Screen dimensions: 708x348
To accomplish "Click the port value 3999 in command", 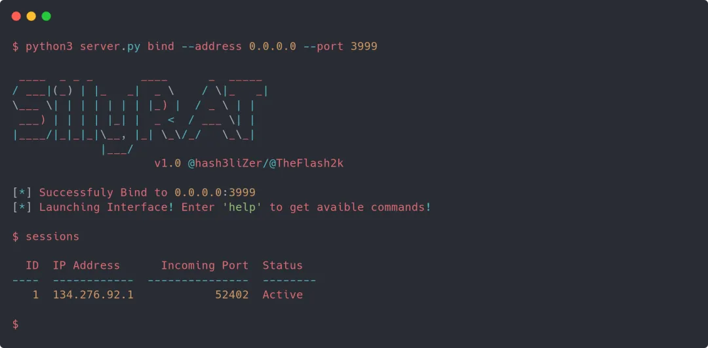I will [x=364, y=47].
